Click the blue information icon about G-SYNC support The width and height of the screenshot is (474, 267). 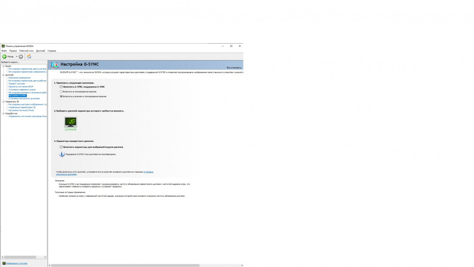62,154
